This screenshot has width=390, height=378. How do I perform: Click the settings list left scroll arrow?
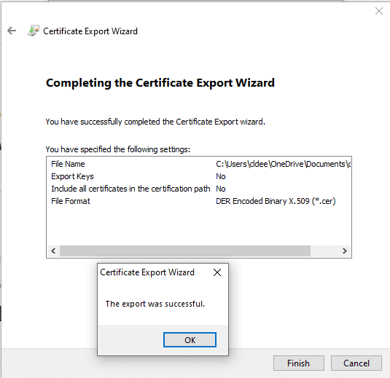[x=53, y=251]
